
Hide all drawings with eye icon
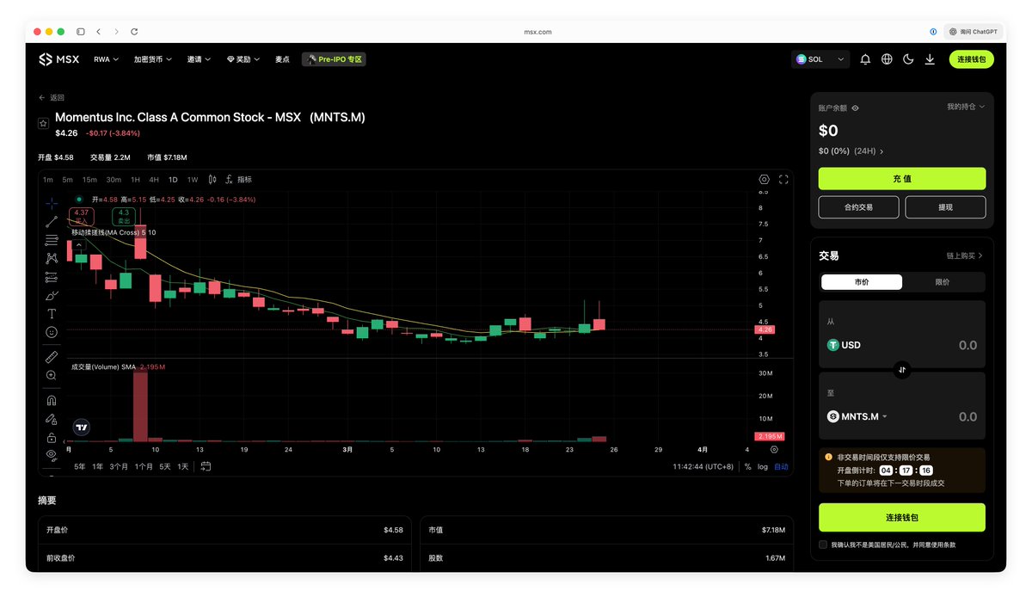52,454
